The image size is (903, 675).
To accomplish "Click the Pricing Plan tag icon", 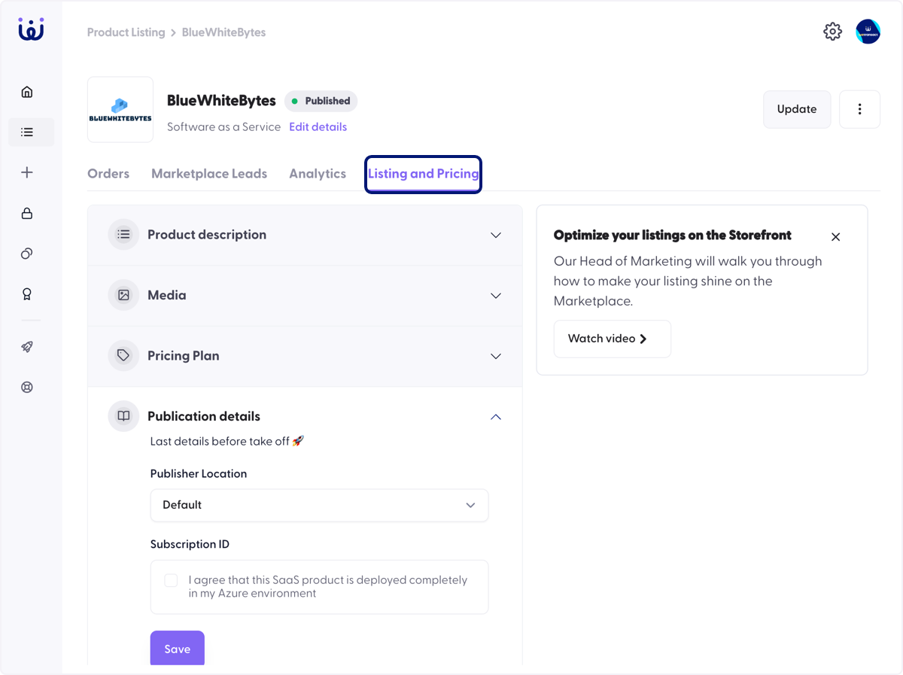I will point(123,356).
